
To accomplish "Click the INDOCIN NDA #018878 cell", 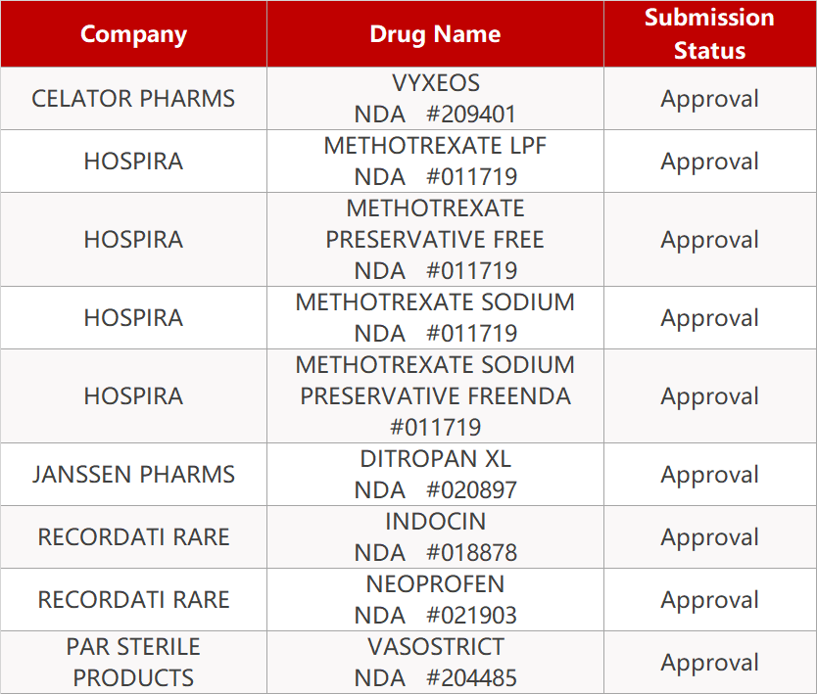I will (435, 537).
